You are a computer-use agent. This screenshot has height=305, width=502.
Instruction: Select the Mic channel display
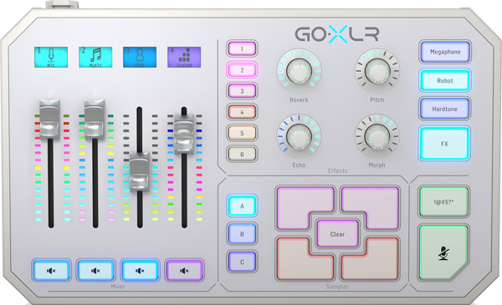point(51,57)
